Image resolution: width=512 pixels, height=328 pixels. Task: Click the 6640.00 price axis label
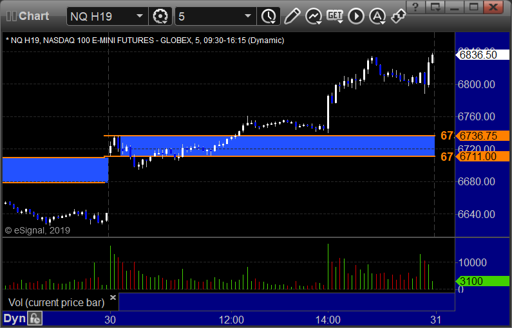tap(477, 214)
